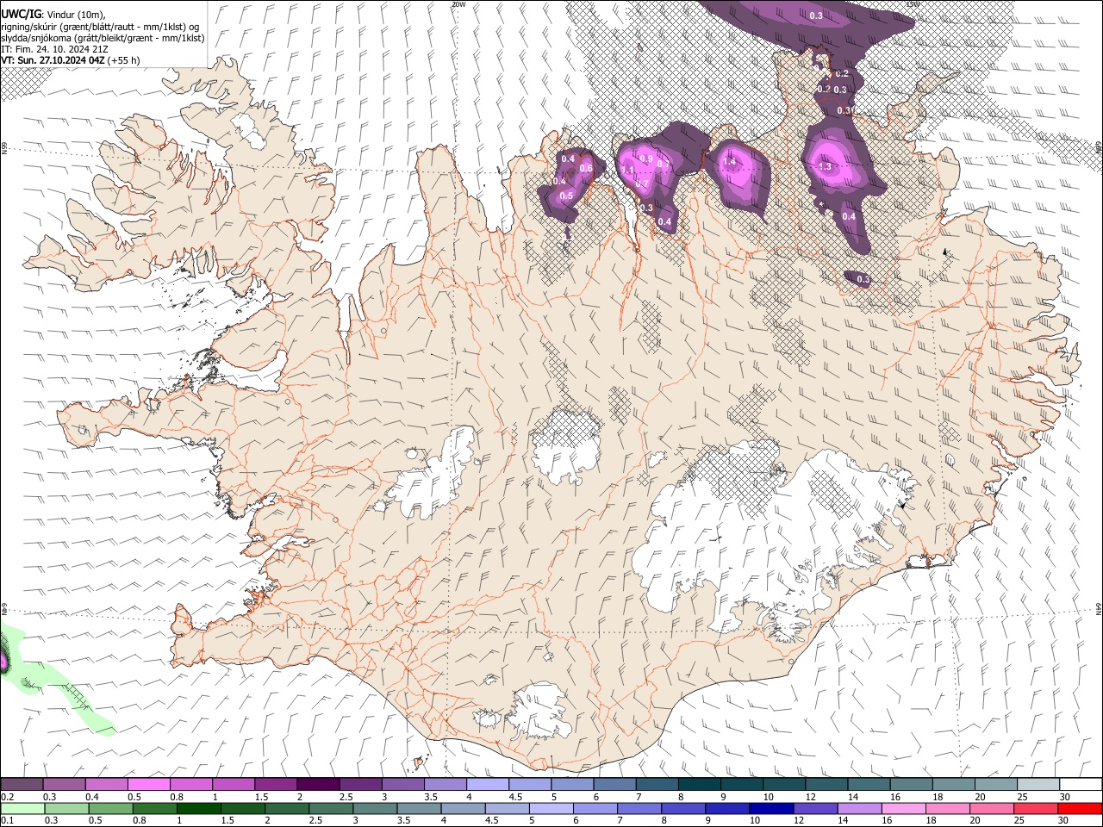The height and width of the screenshot is (827, 1103).
Task: Select upper legend swatch between 6 and 7
Action: 614,785
